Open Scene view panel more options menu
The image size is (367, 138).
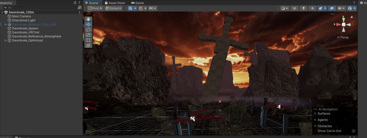point(354,3)
